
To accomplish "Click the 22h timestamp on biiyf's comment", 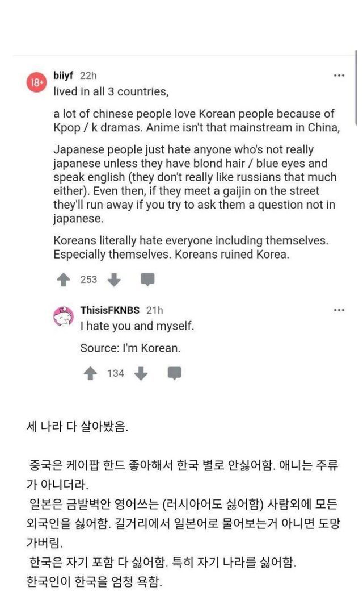I will click(88, 76).
